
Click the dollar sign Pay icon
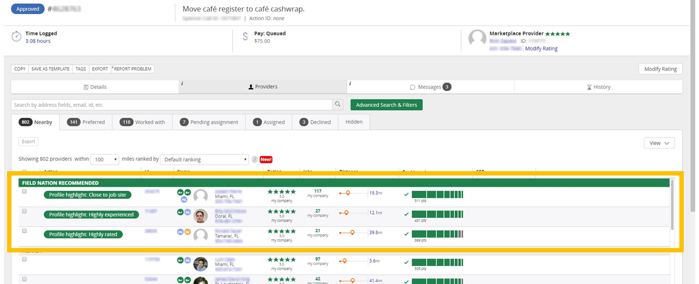pos(246,37)
